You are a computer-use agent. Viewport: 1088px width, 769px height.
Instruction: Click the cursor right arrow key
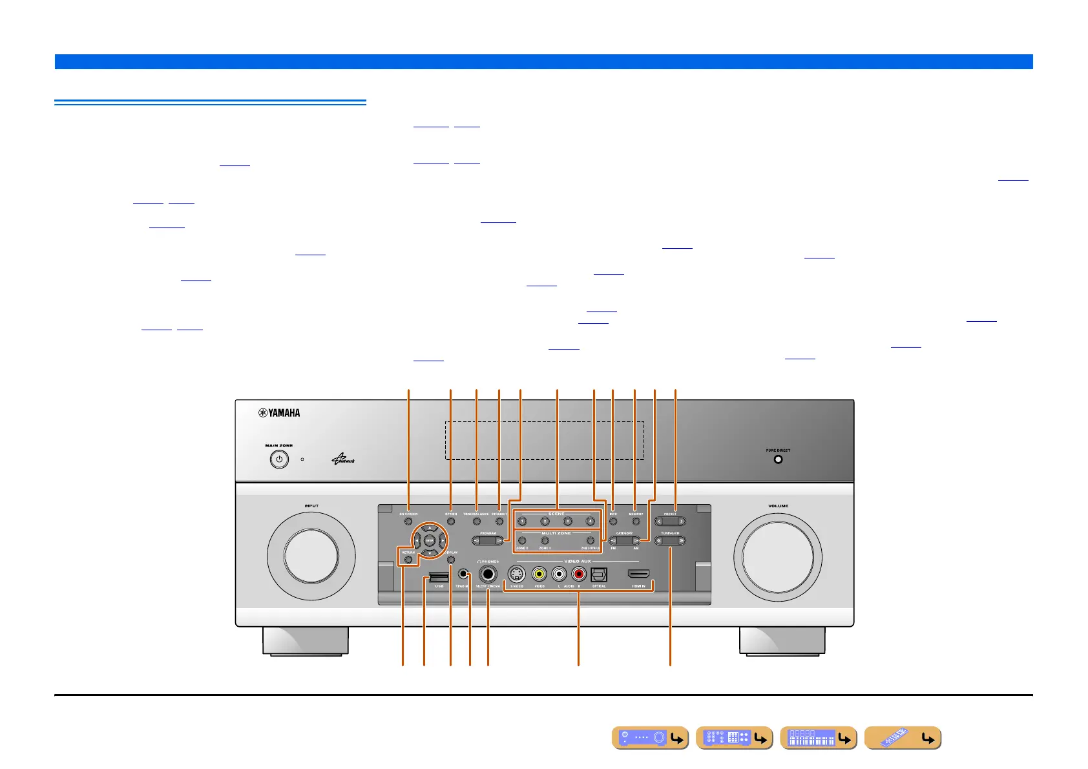(x=442, y=540)
